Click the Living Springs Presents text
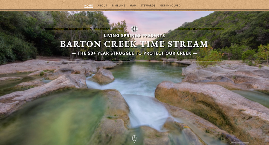The image size is (269, 145). click(134, 36)
